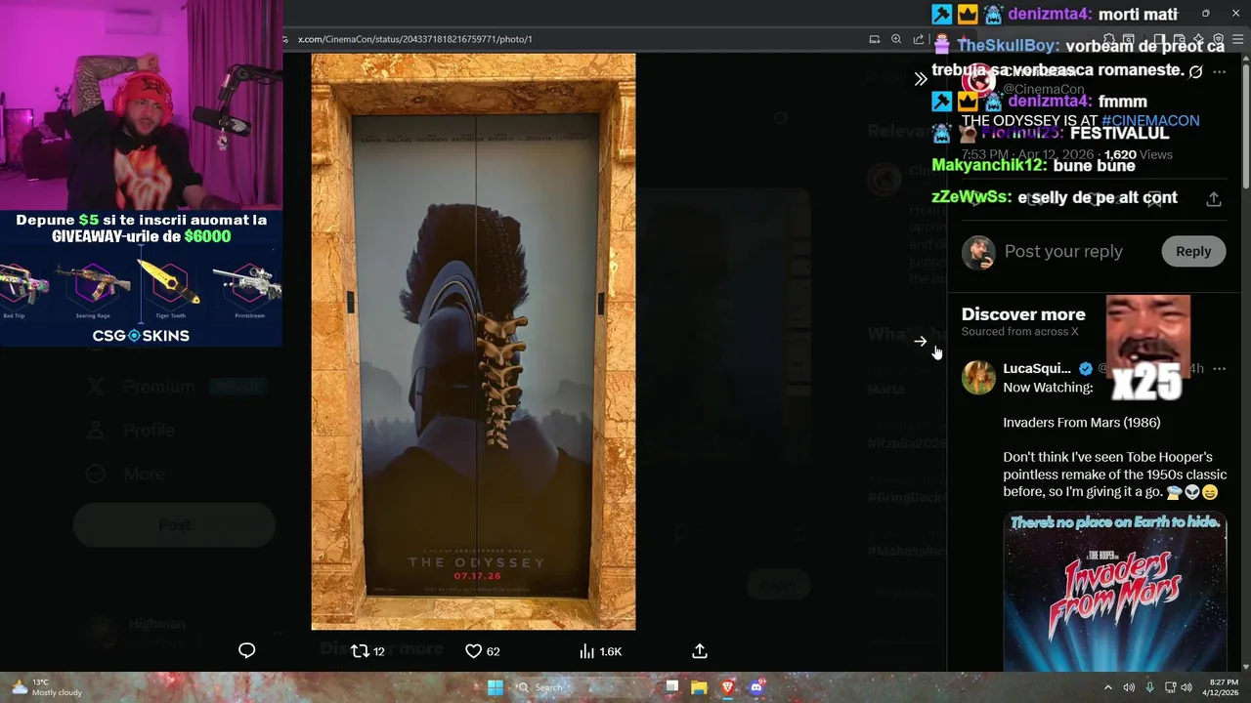
Task: Open Discord from the taskbar
Action: pos(755,687)
